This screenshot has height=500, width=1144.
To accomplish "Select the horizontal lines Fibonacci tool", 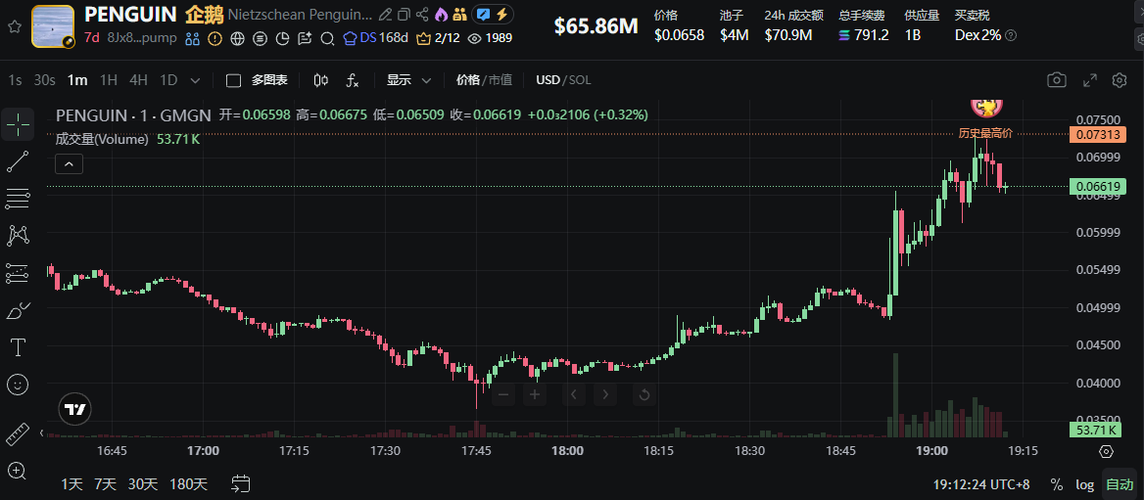I will tap(18, 199).
